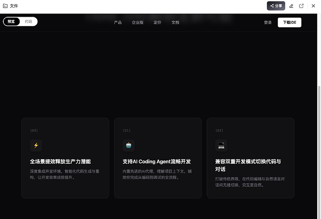Click the 支持AI Coding Agent流畅开发 heading

(156, 161)
